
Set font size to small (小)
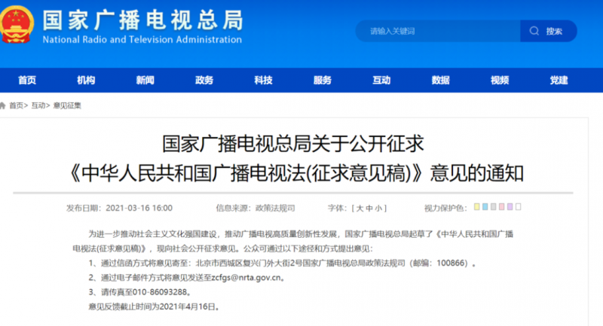(379, 207)
